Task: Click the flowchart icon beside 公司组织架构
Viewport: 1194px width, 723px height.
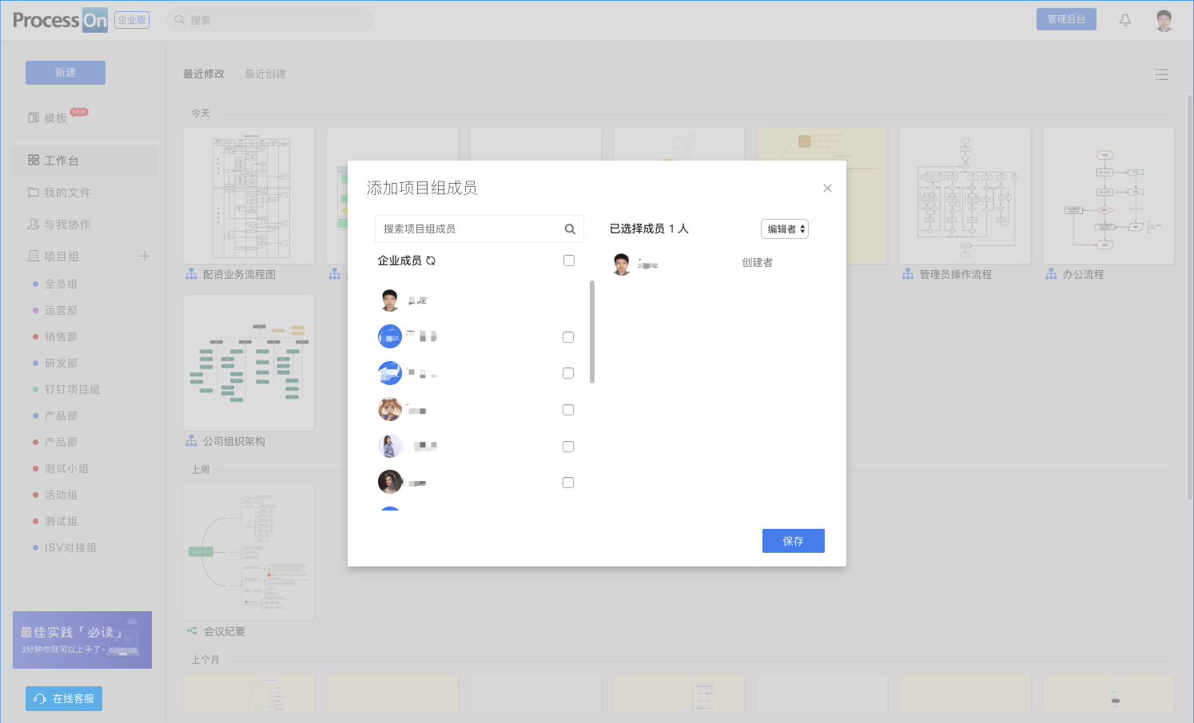Action: [192, 441]
